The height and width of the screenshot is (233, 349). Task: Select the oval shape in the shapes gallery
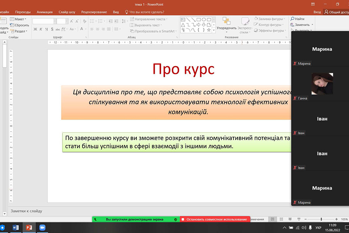[x=204, y=19]
